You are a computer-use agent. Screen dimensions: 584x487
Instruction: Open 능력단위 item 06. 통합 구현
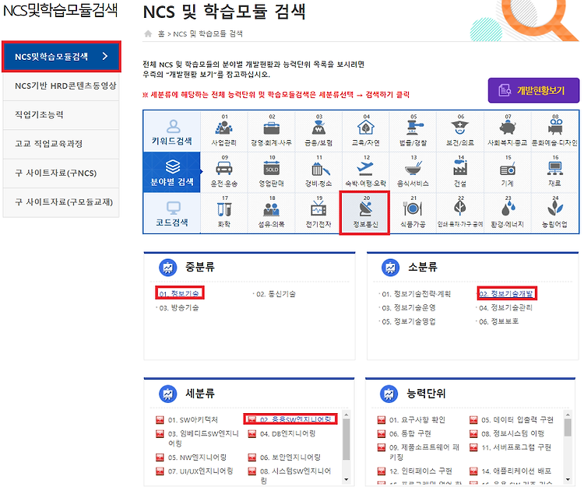tap(410, 433)
